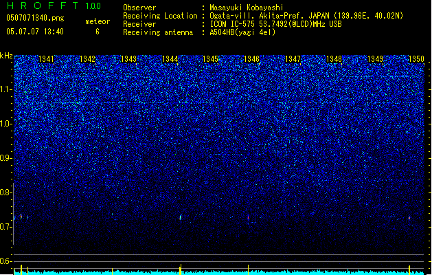This screenshot has width=432, height=275.
Task: Click the 1342 time marker
Action: (87, 59)
